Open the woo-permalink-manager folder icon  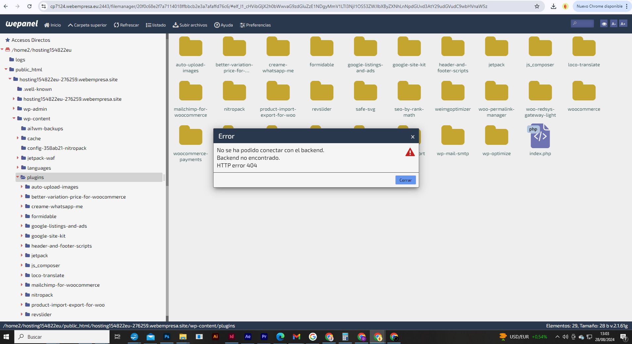[x=497, y=91]
